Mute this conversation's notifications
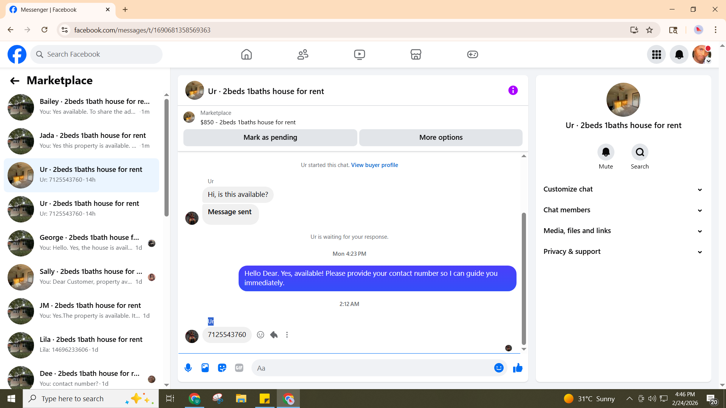Viewport: 726px width, 408px height. point(606,152)
